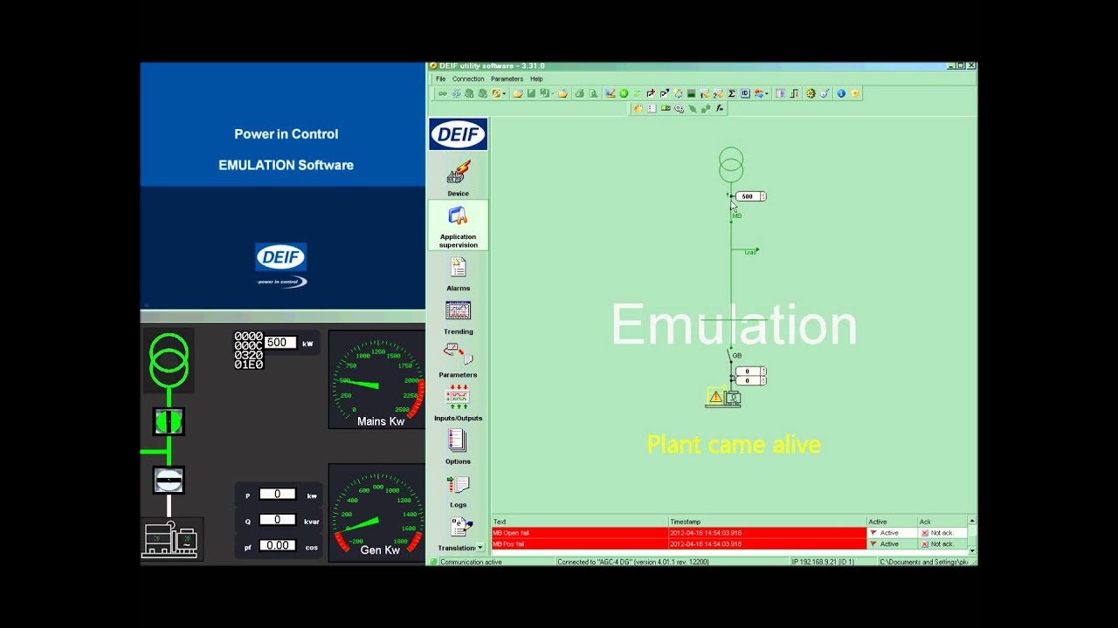The height and width of the screenshot is (628, 1118).
Task: Click the open folder toolbar icon
Action: [x=518, y=93]
